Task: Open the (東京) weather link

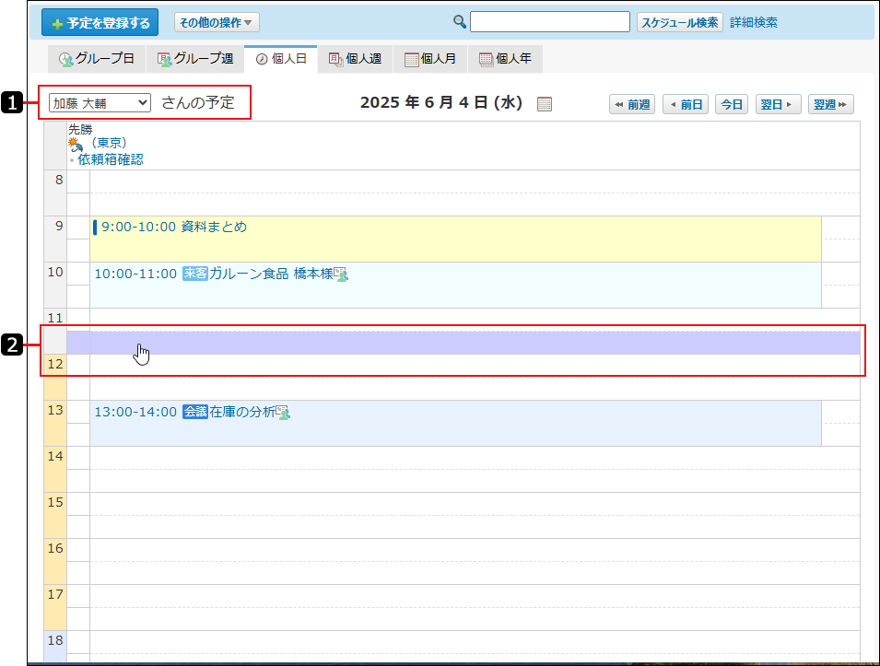Action: pos(109,143)
